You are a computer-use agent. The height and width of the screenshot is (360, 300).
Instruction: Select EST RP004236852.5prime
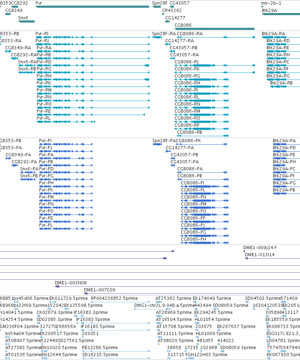[x=114, y=298]
